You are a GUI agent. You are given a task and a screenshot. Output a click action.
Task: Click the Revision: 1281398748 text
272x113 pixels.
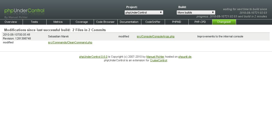17,39
